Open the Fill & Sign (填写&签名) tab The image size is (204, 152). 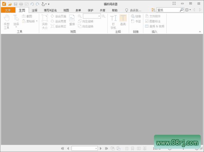50,10
